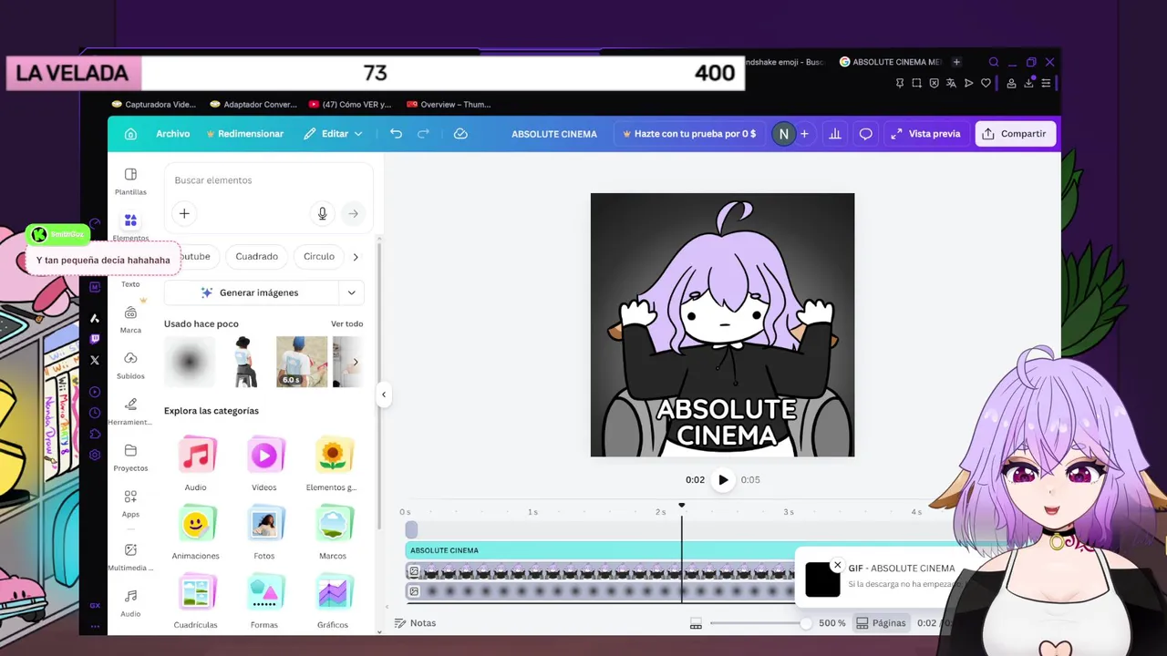Open a new browser tab
The image size is (1167, 656).
[x=956, y=62]
